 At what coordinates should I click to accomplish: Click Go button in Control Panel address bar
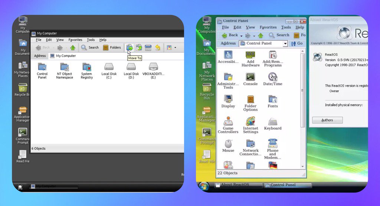click(297, 43)
